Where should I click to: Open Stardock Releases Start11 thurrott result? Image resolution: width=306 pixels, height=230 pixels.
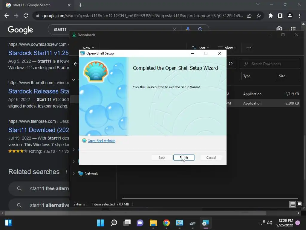pos(39,91)
